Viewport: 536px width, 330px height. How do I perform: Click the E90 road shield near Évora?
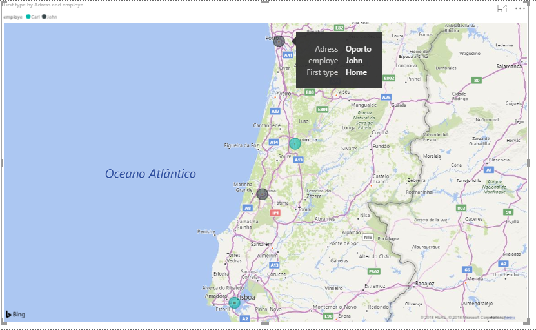pos(328,316)
